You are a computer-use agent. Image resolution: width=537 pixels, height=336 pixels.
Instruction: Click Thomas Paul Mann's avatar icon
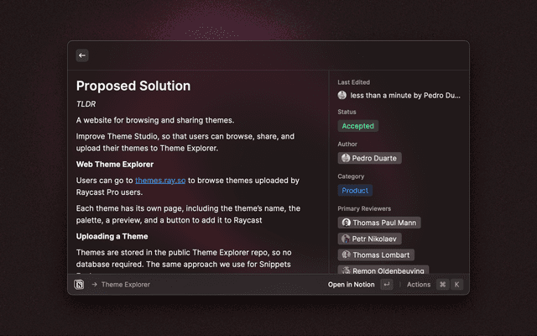pyautogui.click(x=346, y=223)
